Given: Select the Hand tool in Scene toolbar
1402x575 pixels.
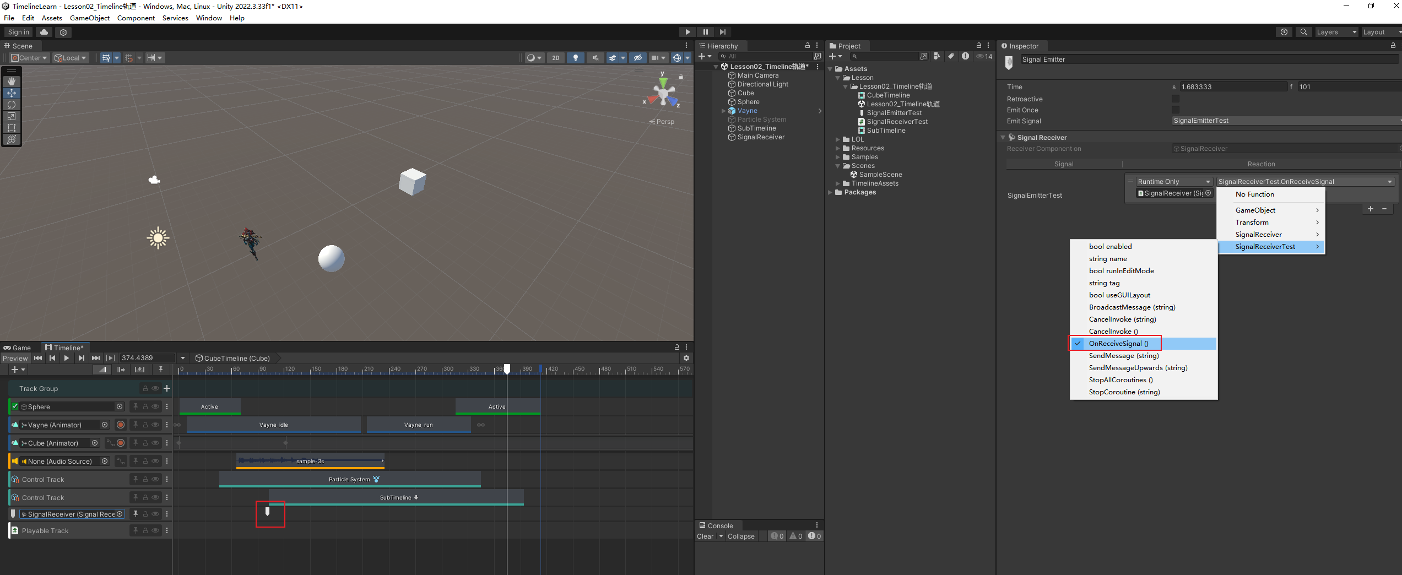Looking at the screenshot, I should (12, 82).
